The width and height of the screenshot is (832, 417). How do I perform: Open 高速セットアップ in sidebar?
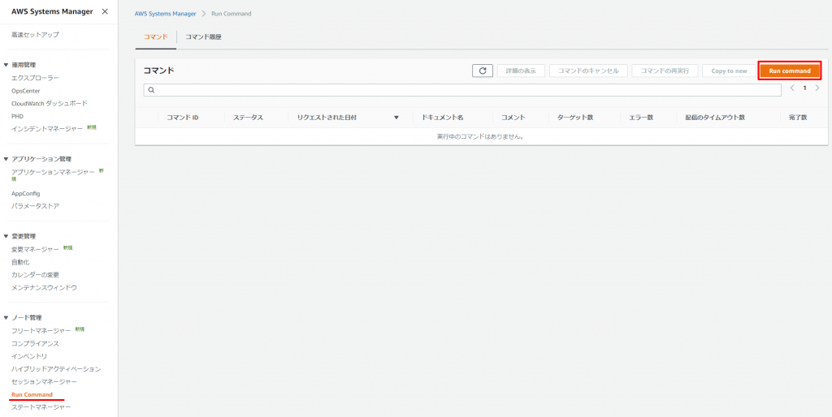coord(35,34)
